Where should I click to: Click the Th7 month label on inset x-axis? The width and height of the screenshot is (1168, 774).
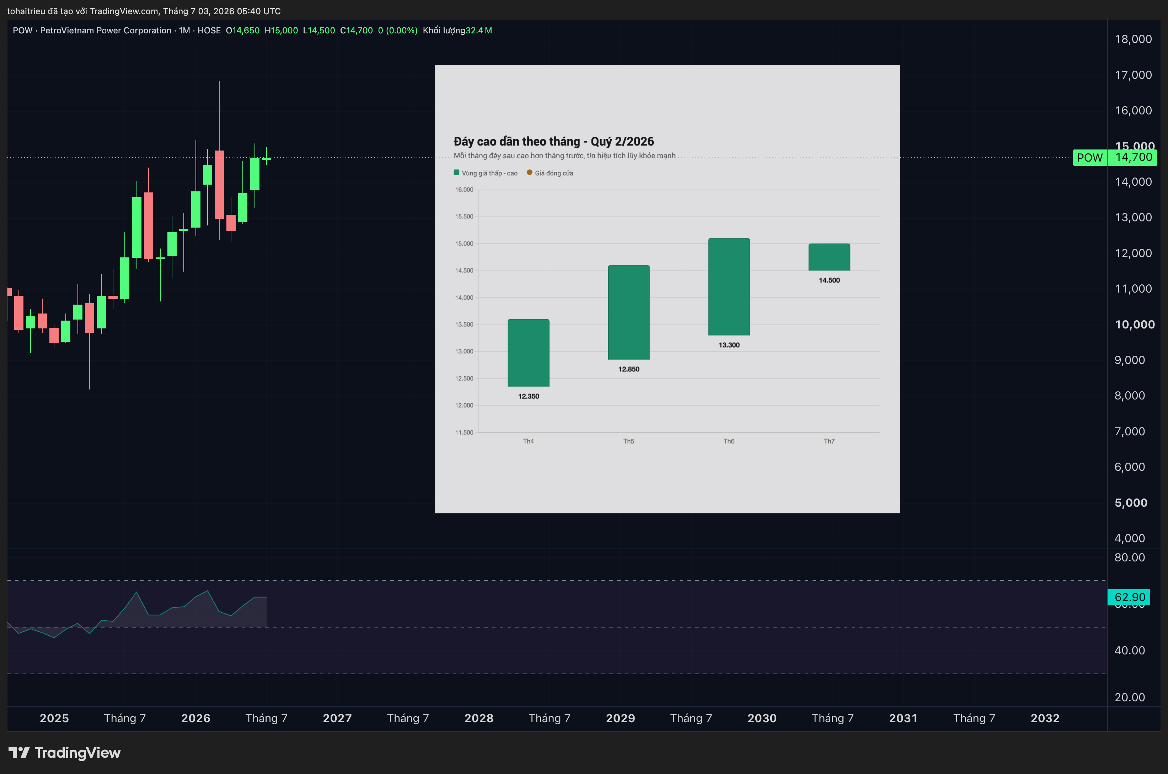pos(829,441)
